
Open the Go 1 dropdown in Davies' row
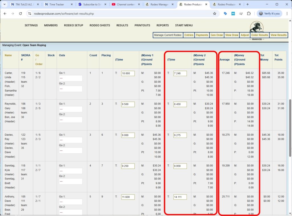click(71, 140)
